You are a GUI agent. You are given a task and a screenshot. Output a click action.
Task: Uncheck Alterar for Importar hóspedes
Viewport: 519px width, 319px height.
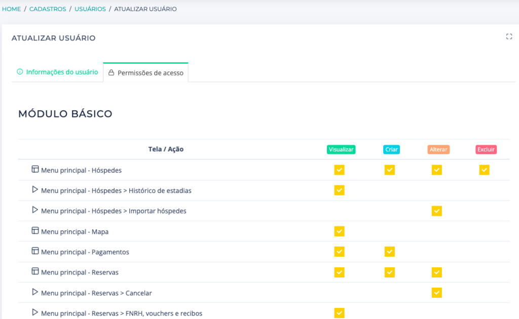click(436, 211)
